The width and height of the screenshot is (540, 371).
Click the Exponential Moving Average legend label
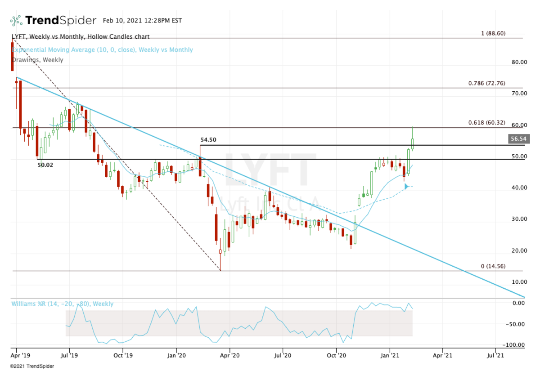pyautogui.click(x=102, y=50)
